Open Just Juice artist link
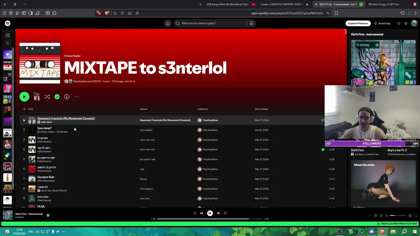Screen dimensions: 420x236 [x=46, y=122]
